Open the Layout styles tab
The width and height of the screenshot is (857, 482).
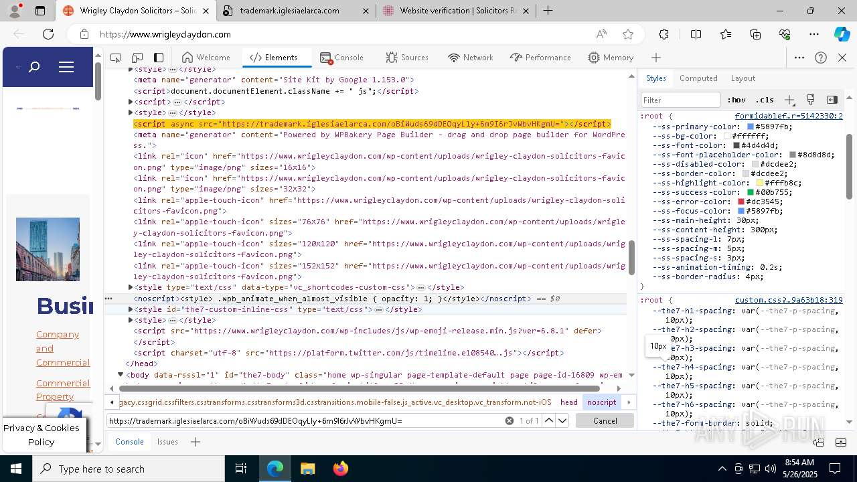point(743,78)
